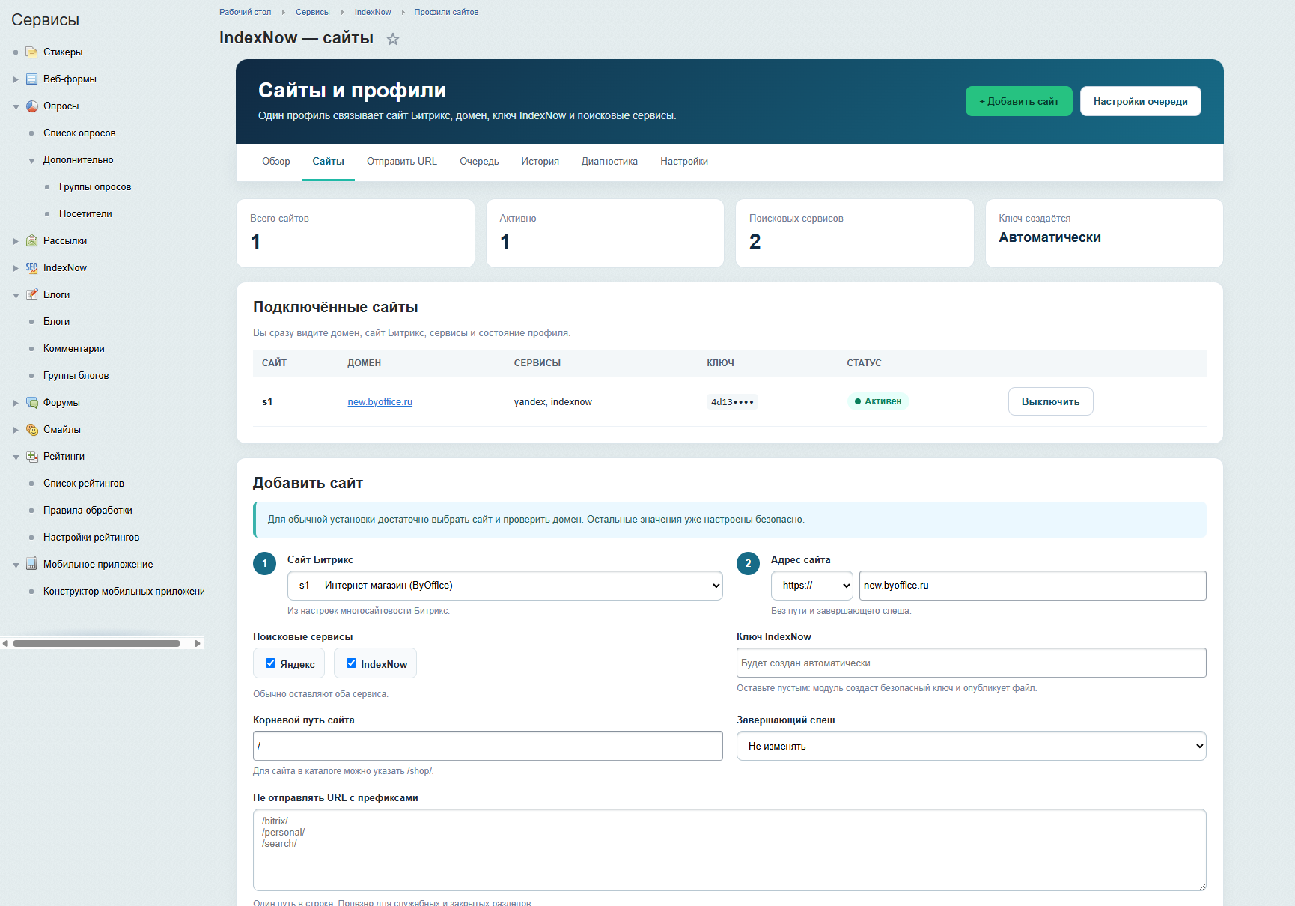Open Список опросов in sidebar

(x=79, y=133)
